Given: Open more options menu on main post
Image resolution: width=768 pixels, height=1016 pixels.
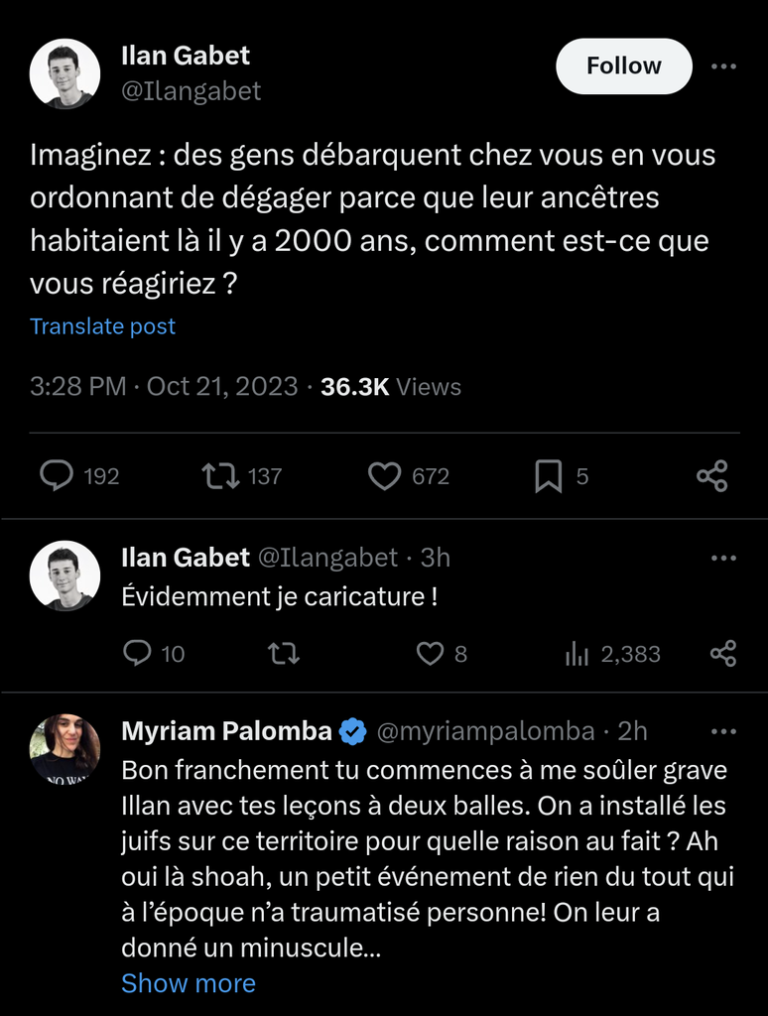Looking at the screenshot, I should pos(724,66).
